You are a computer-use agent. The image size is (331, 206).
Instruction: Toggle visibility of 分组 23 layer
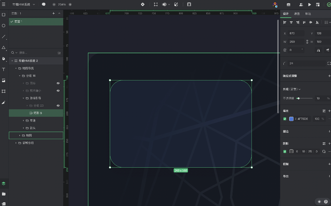tap(58, 106)
